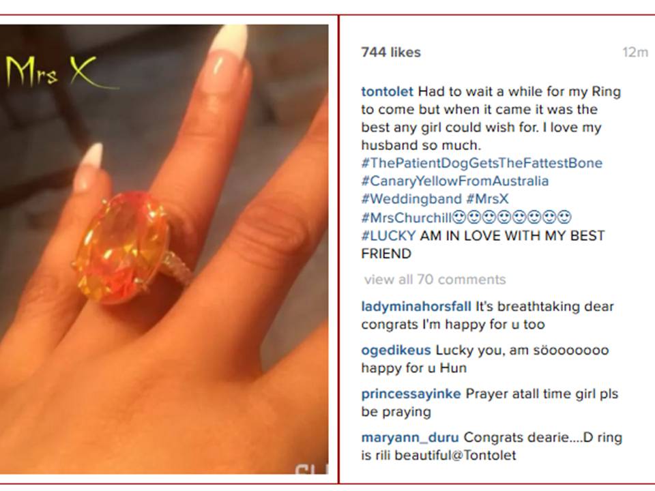
Task: Open the #MrsX hashtag link
Action: click(487, 198)
